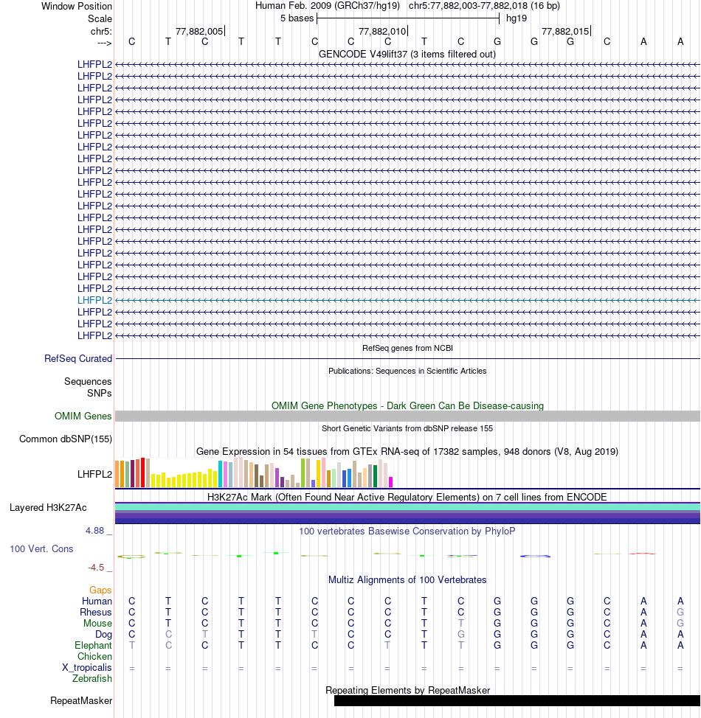
Task: Open 'Multiz Alignments of 100 Vertebrates' title
Action: [x=407, y=579]
